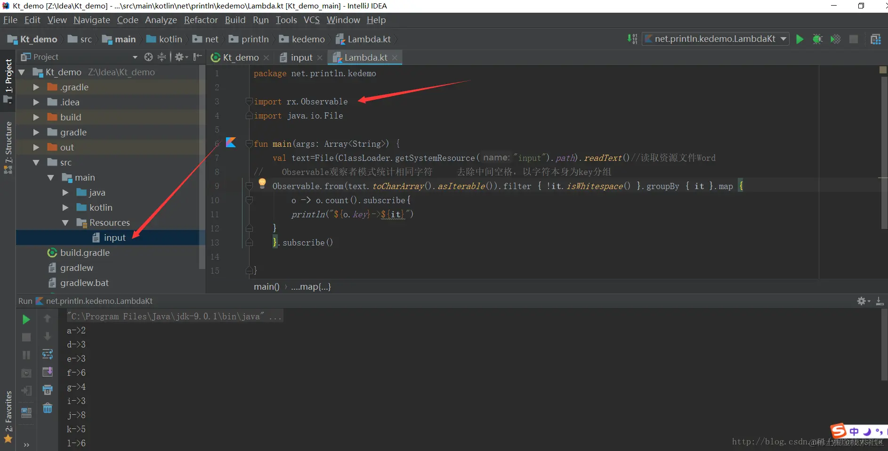Click the ...map{...} editor breadcrumb
Image resolution: width=888 pixels, height=451 pixels.
[x=311, y=286]
